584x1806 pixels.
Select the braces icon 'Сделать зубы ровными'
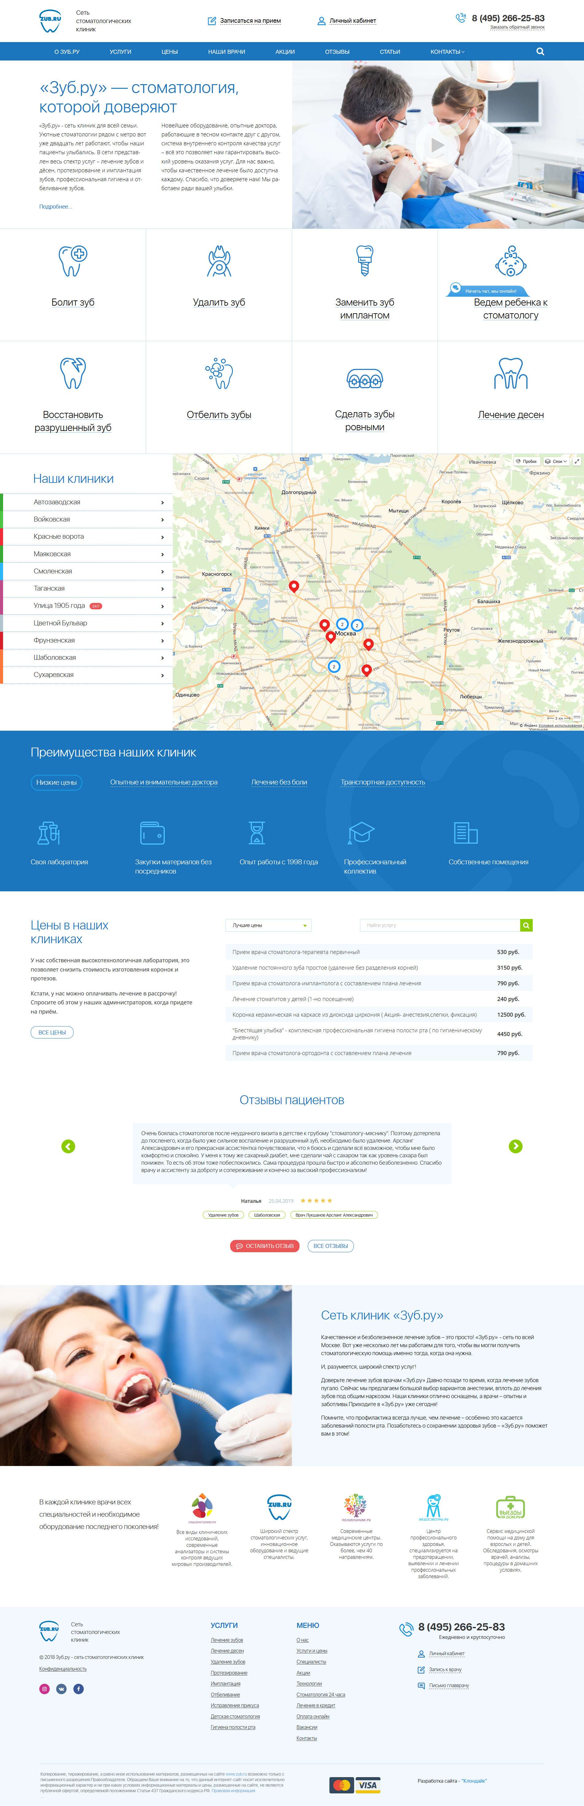click(x=365, y=379)
